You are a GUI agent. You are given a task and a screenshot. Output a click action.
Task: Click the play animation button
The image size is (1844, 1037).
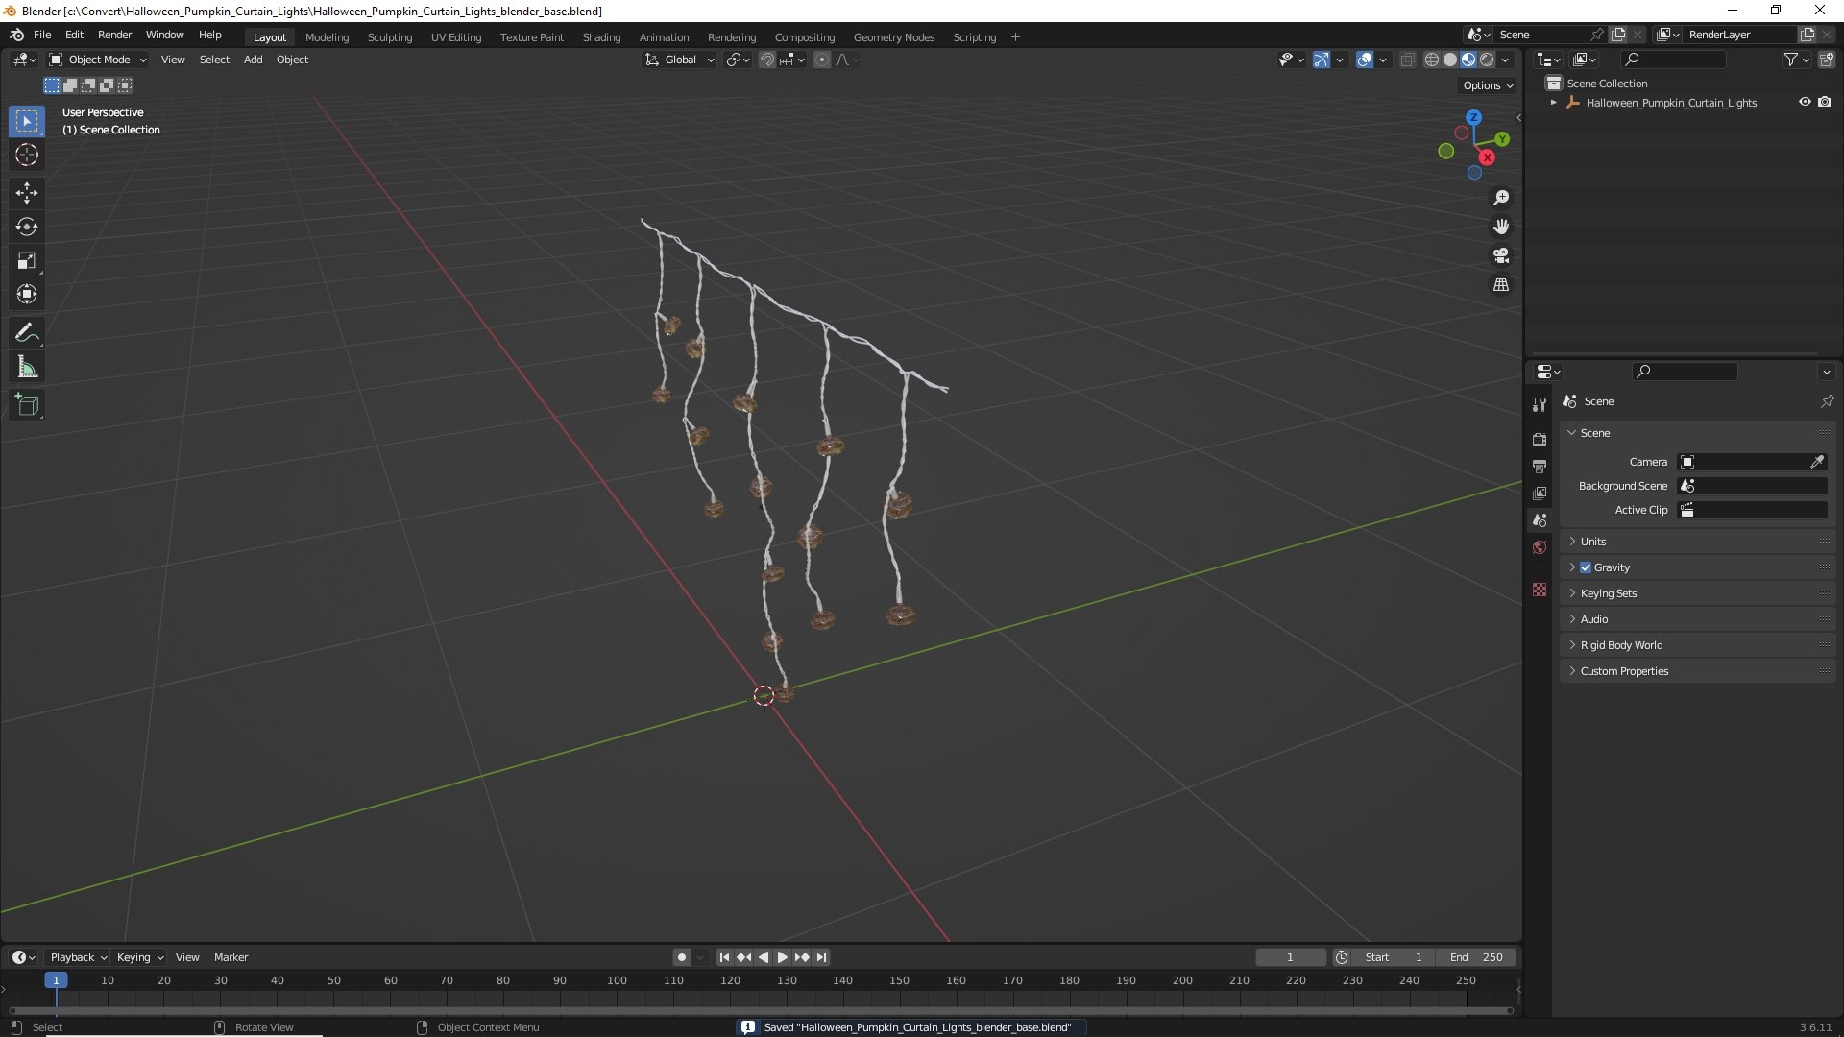782,957
